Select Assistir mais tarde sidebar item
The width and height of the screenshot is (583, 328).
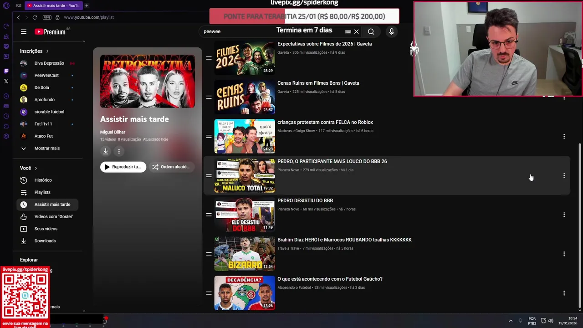point(48,205)
